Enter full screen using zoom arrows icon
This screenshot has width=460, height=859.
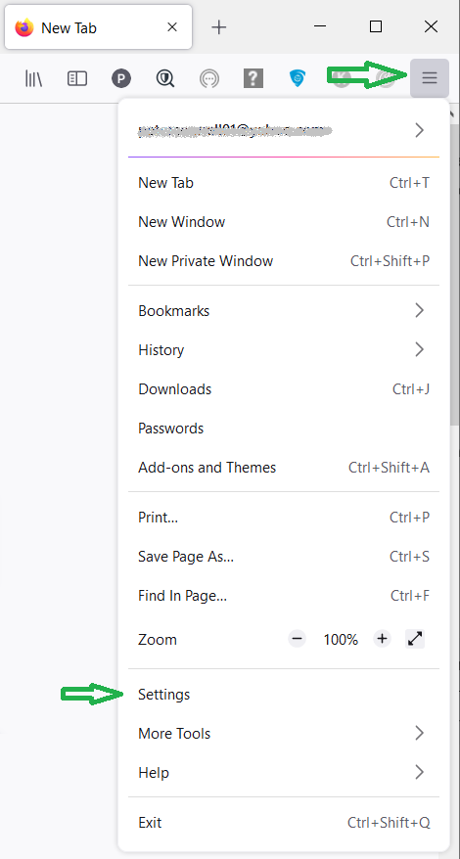tap(415, 638)
